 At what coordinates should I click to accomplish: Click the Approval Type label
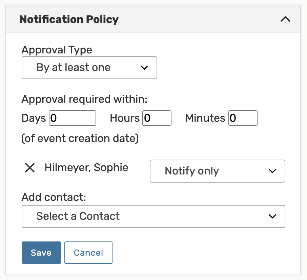point(57,50)
